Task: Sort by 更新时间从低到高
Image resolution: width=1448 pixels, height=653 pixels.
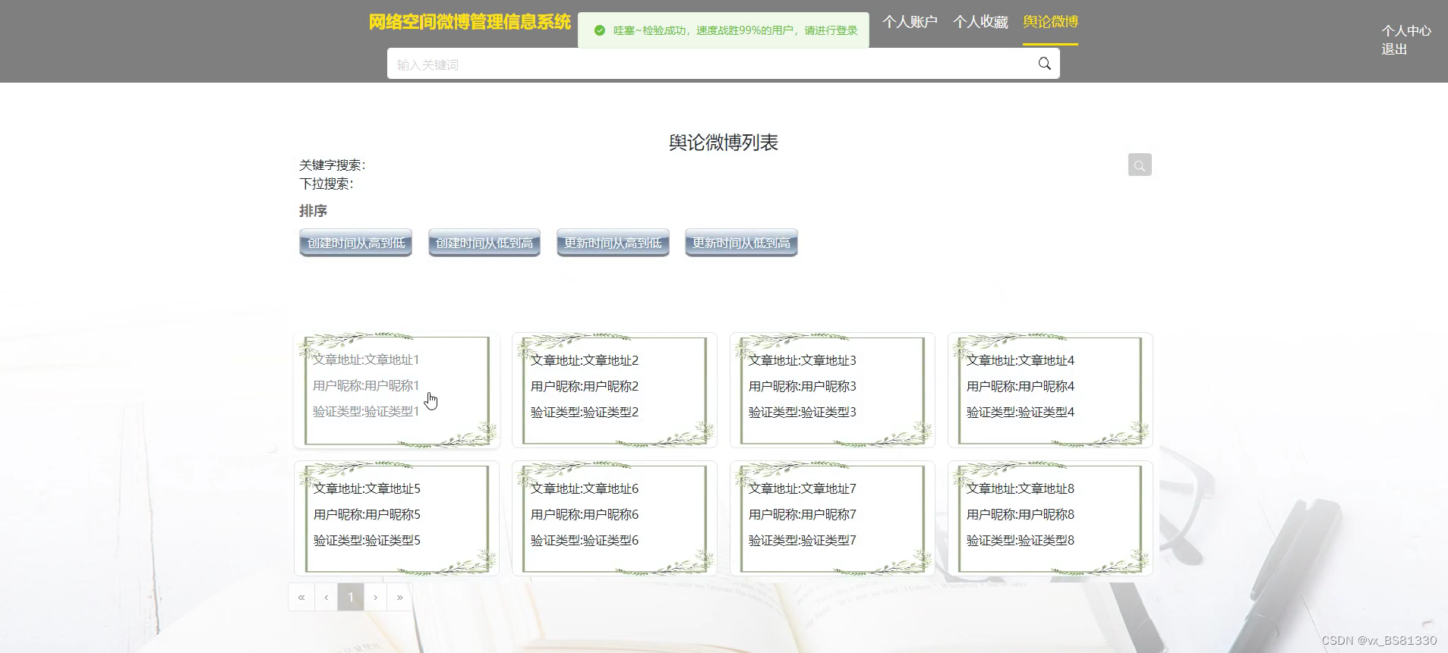Action: (x=741, y=243)
